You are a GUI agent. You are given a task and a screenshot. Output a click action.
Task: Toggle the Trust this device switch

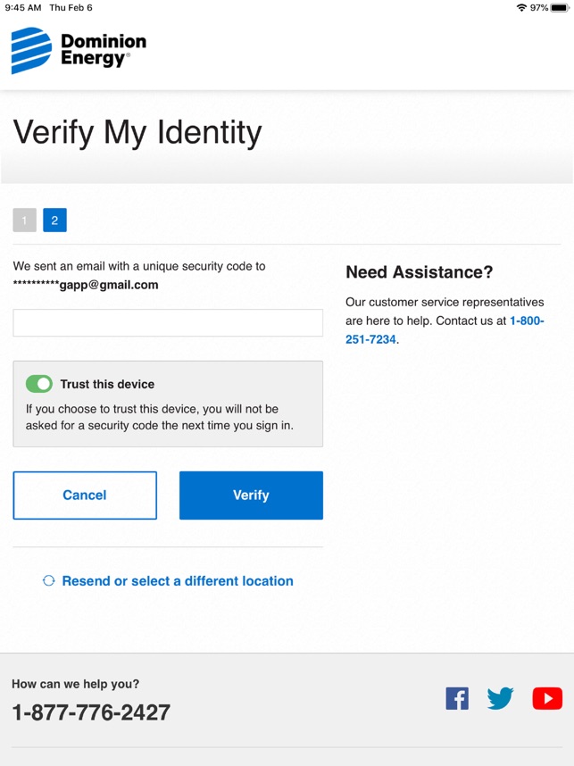click(39, 384)
